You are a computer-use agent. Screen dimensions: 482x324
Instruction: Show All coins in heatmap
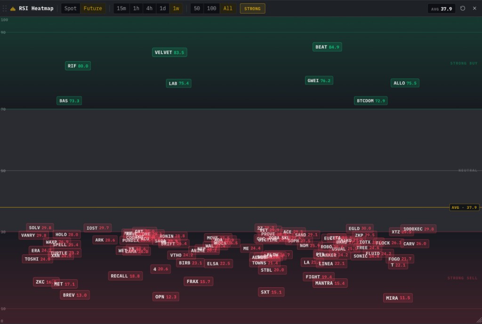tap(228, 8)
